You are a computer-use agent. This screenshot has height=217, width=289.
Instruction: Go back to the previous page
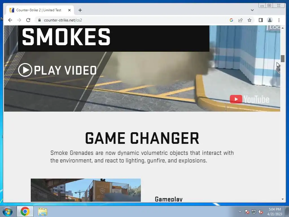pos(10,20)
